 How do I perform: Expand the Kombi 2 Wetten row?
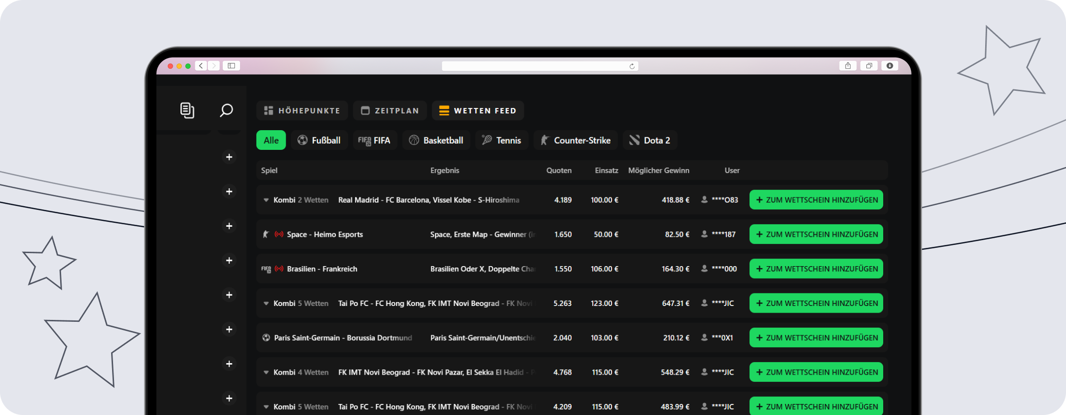point(266,200)
